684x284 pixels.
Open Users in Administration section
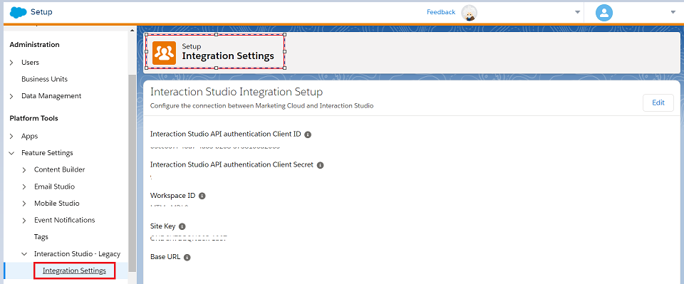(30, 63)
